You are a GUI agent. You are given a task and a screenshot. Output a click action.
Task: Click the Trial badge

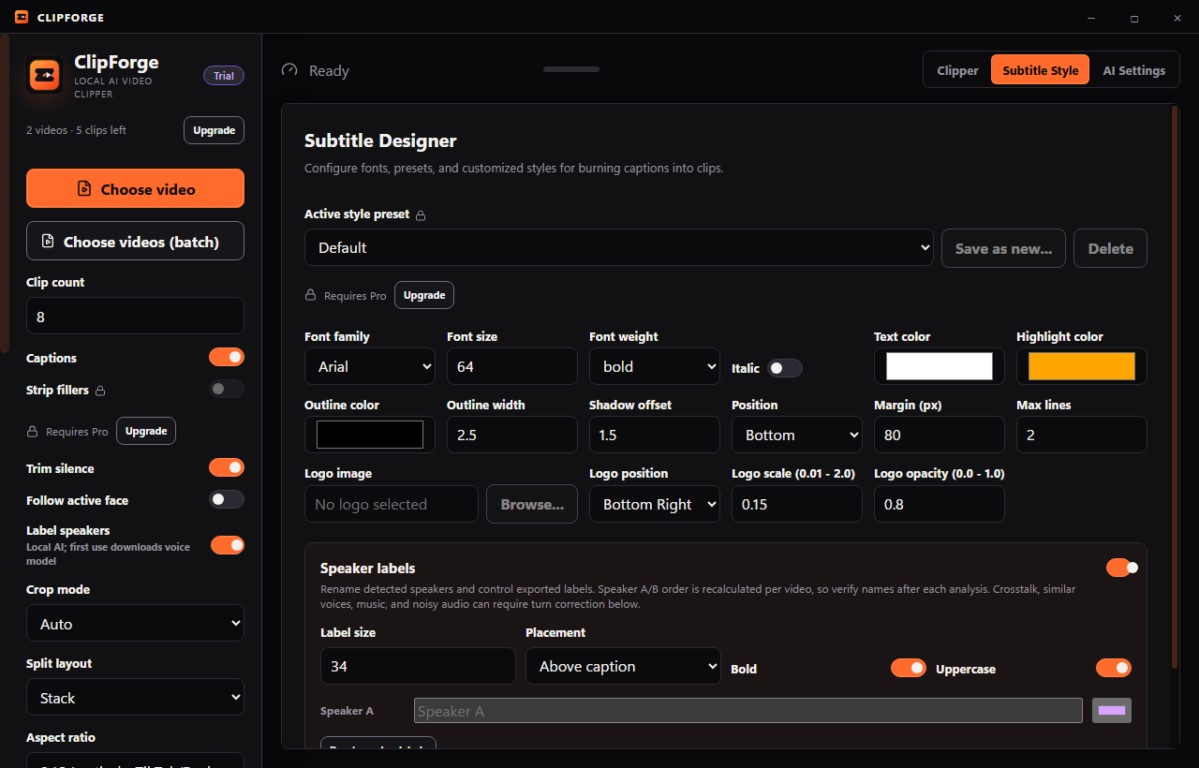(224, 76)
